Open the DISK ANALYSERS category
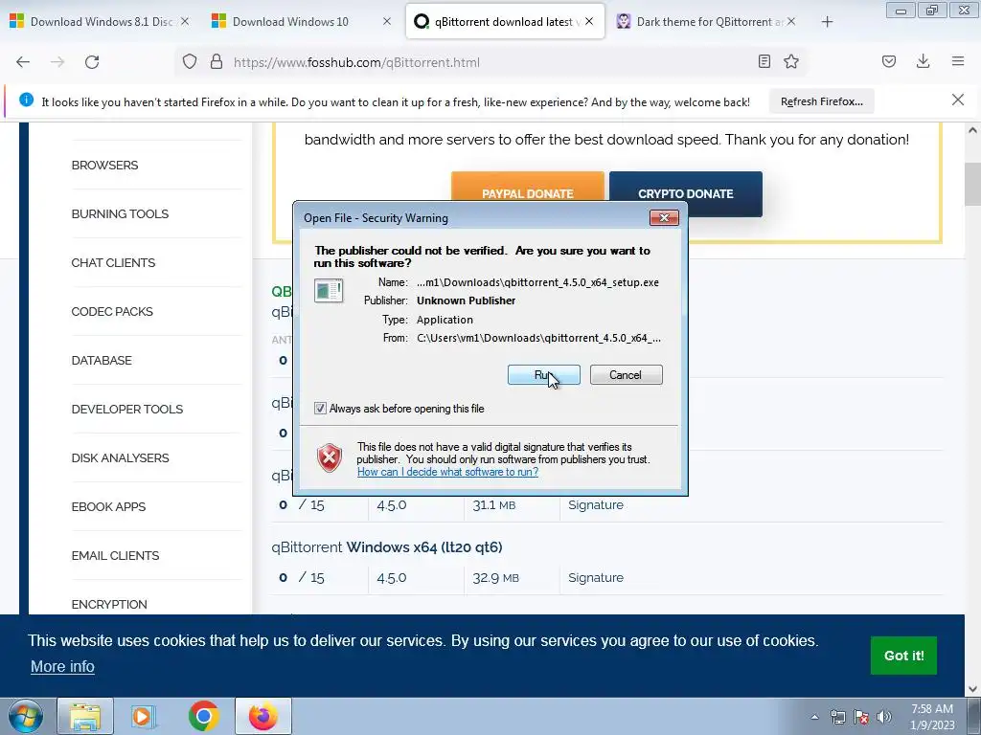Image resolution: width=981 pixels, height=735 pixels. tap(120, 457)
